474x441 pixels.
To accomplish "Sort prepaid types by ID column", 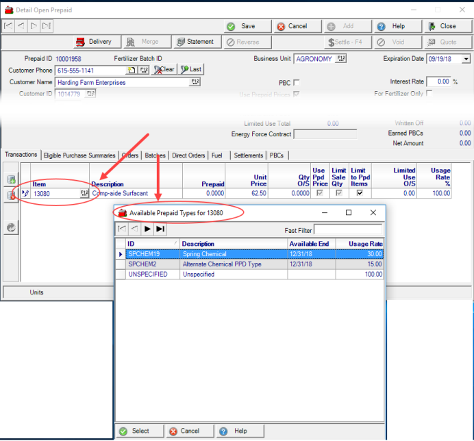I will coord(151,244).
